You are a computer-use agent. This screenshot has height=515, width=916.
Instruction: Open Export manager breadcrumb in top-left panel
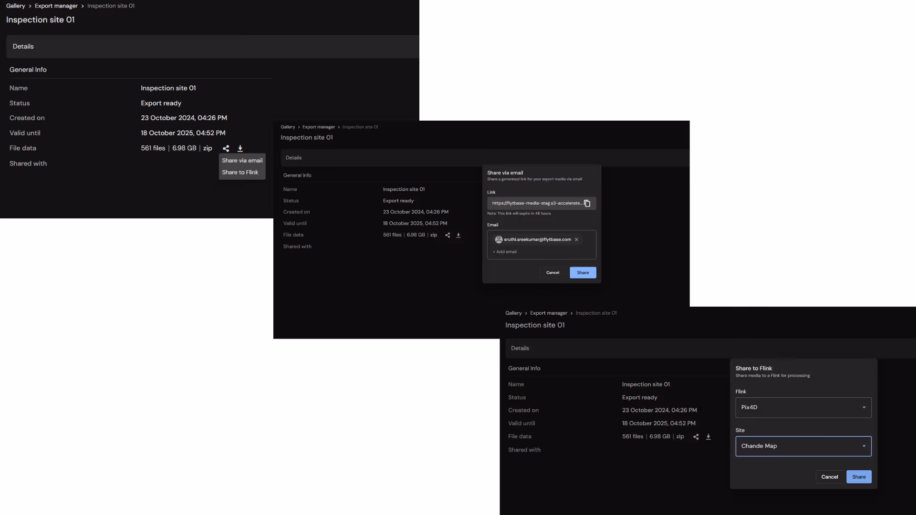(x=56, y=6)
